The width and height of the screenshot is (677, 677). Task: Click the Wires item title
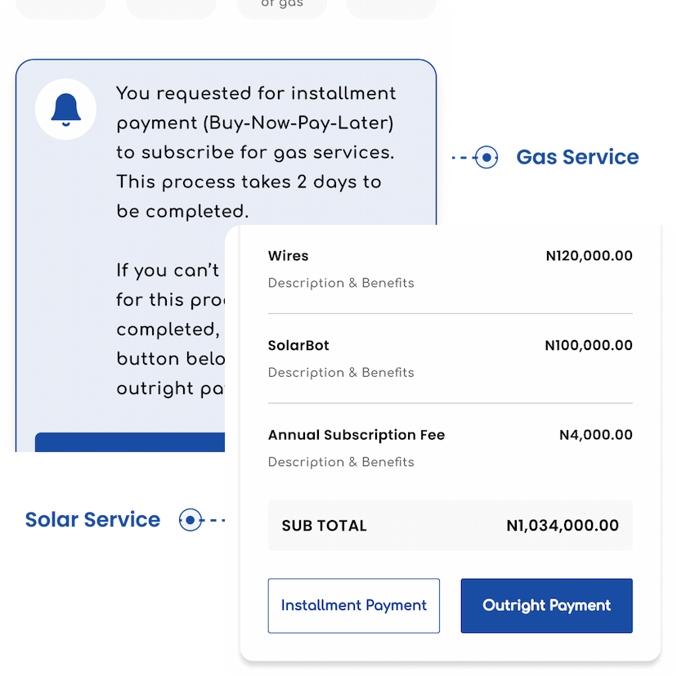pos(289,256)
